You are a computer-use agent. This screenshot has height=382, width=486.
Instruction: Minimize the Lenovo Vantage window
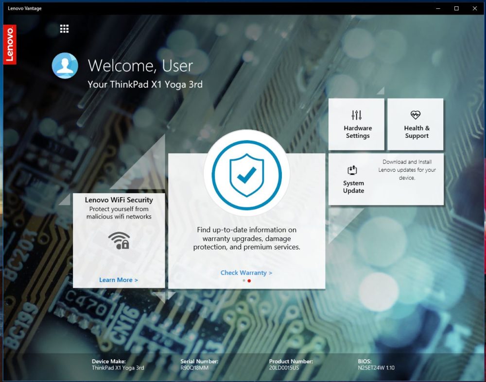point(438,8)
